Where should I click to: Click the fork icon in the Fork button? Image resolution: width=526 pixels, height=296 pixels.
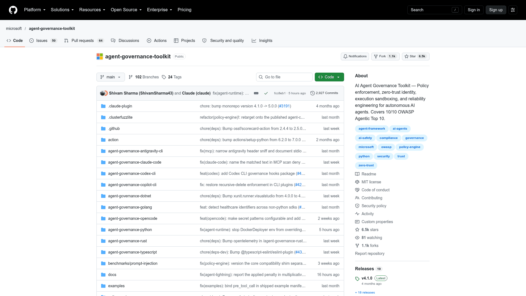376,56
